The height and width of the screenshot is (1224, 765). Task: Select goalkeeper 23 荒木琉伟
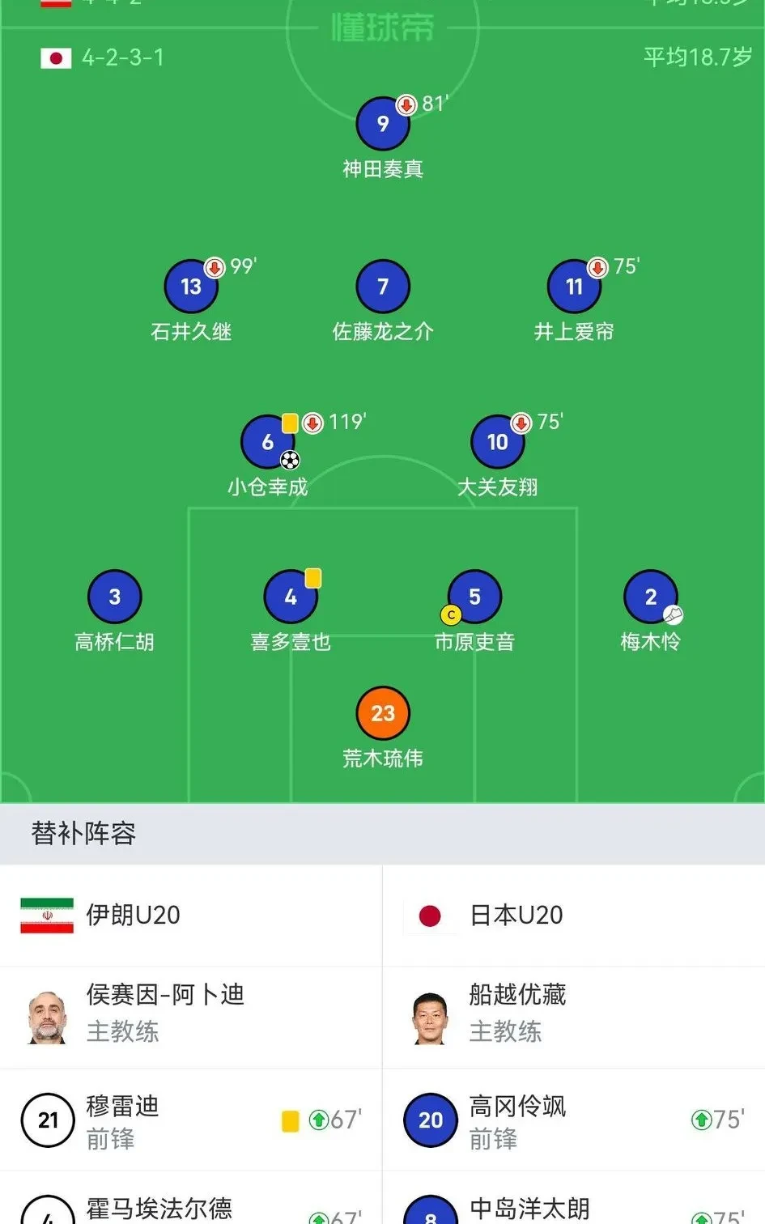(383, 713)
